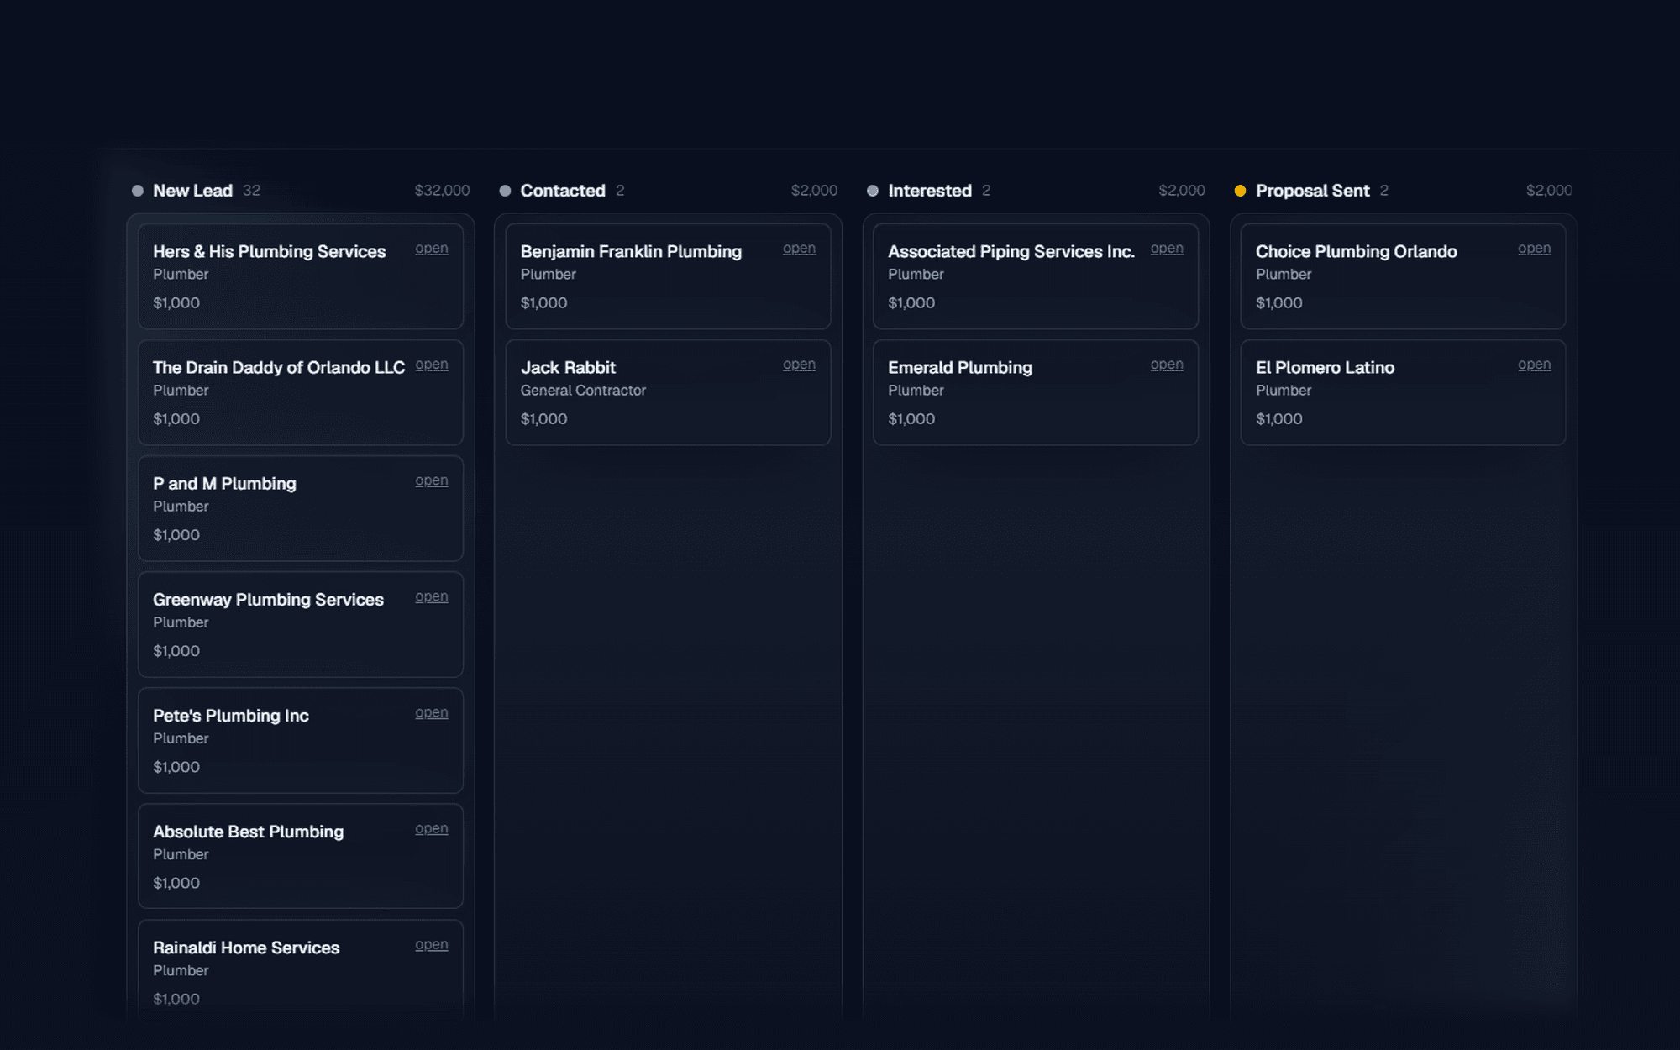Click open link on P and M Plumbing
Viewport: 1680px width, 1050px height.
pos(431,480)
